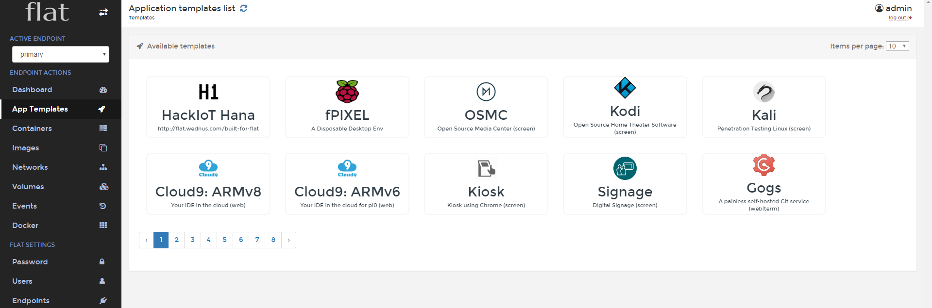Click the flat logo in sidebar
Viewport: 932px width, 308px height.
[x=47, y=12]
